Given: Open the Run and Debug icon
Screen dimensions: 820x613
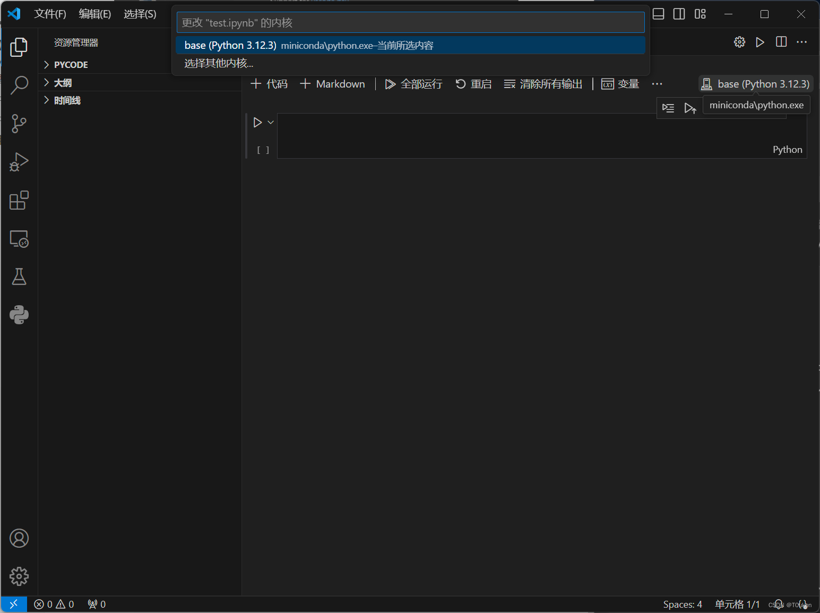Looking at the screenshot, I should [19, 162].
